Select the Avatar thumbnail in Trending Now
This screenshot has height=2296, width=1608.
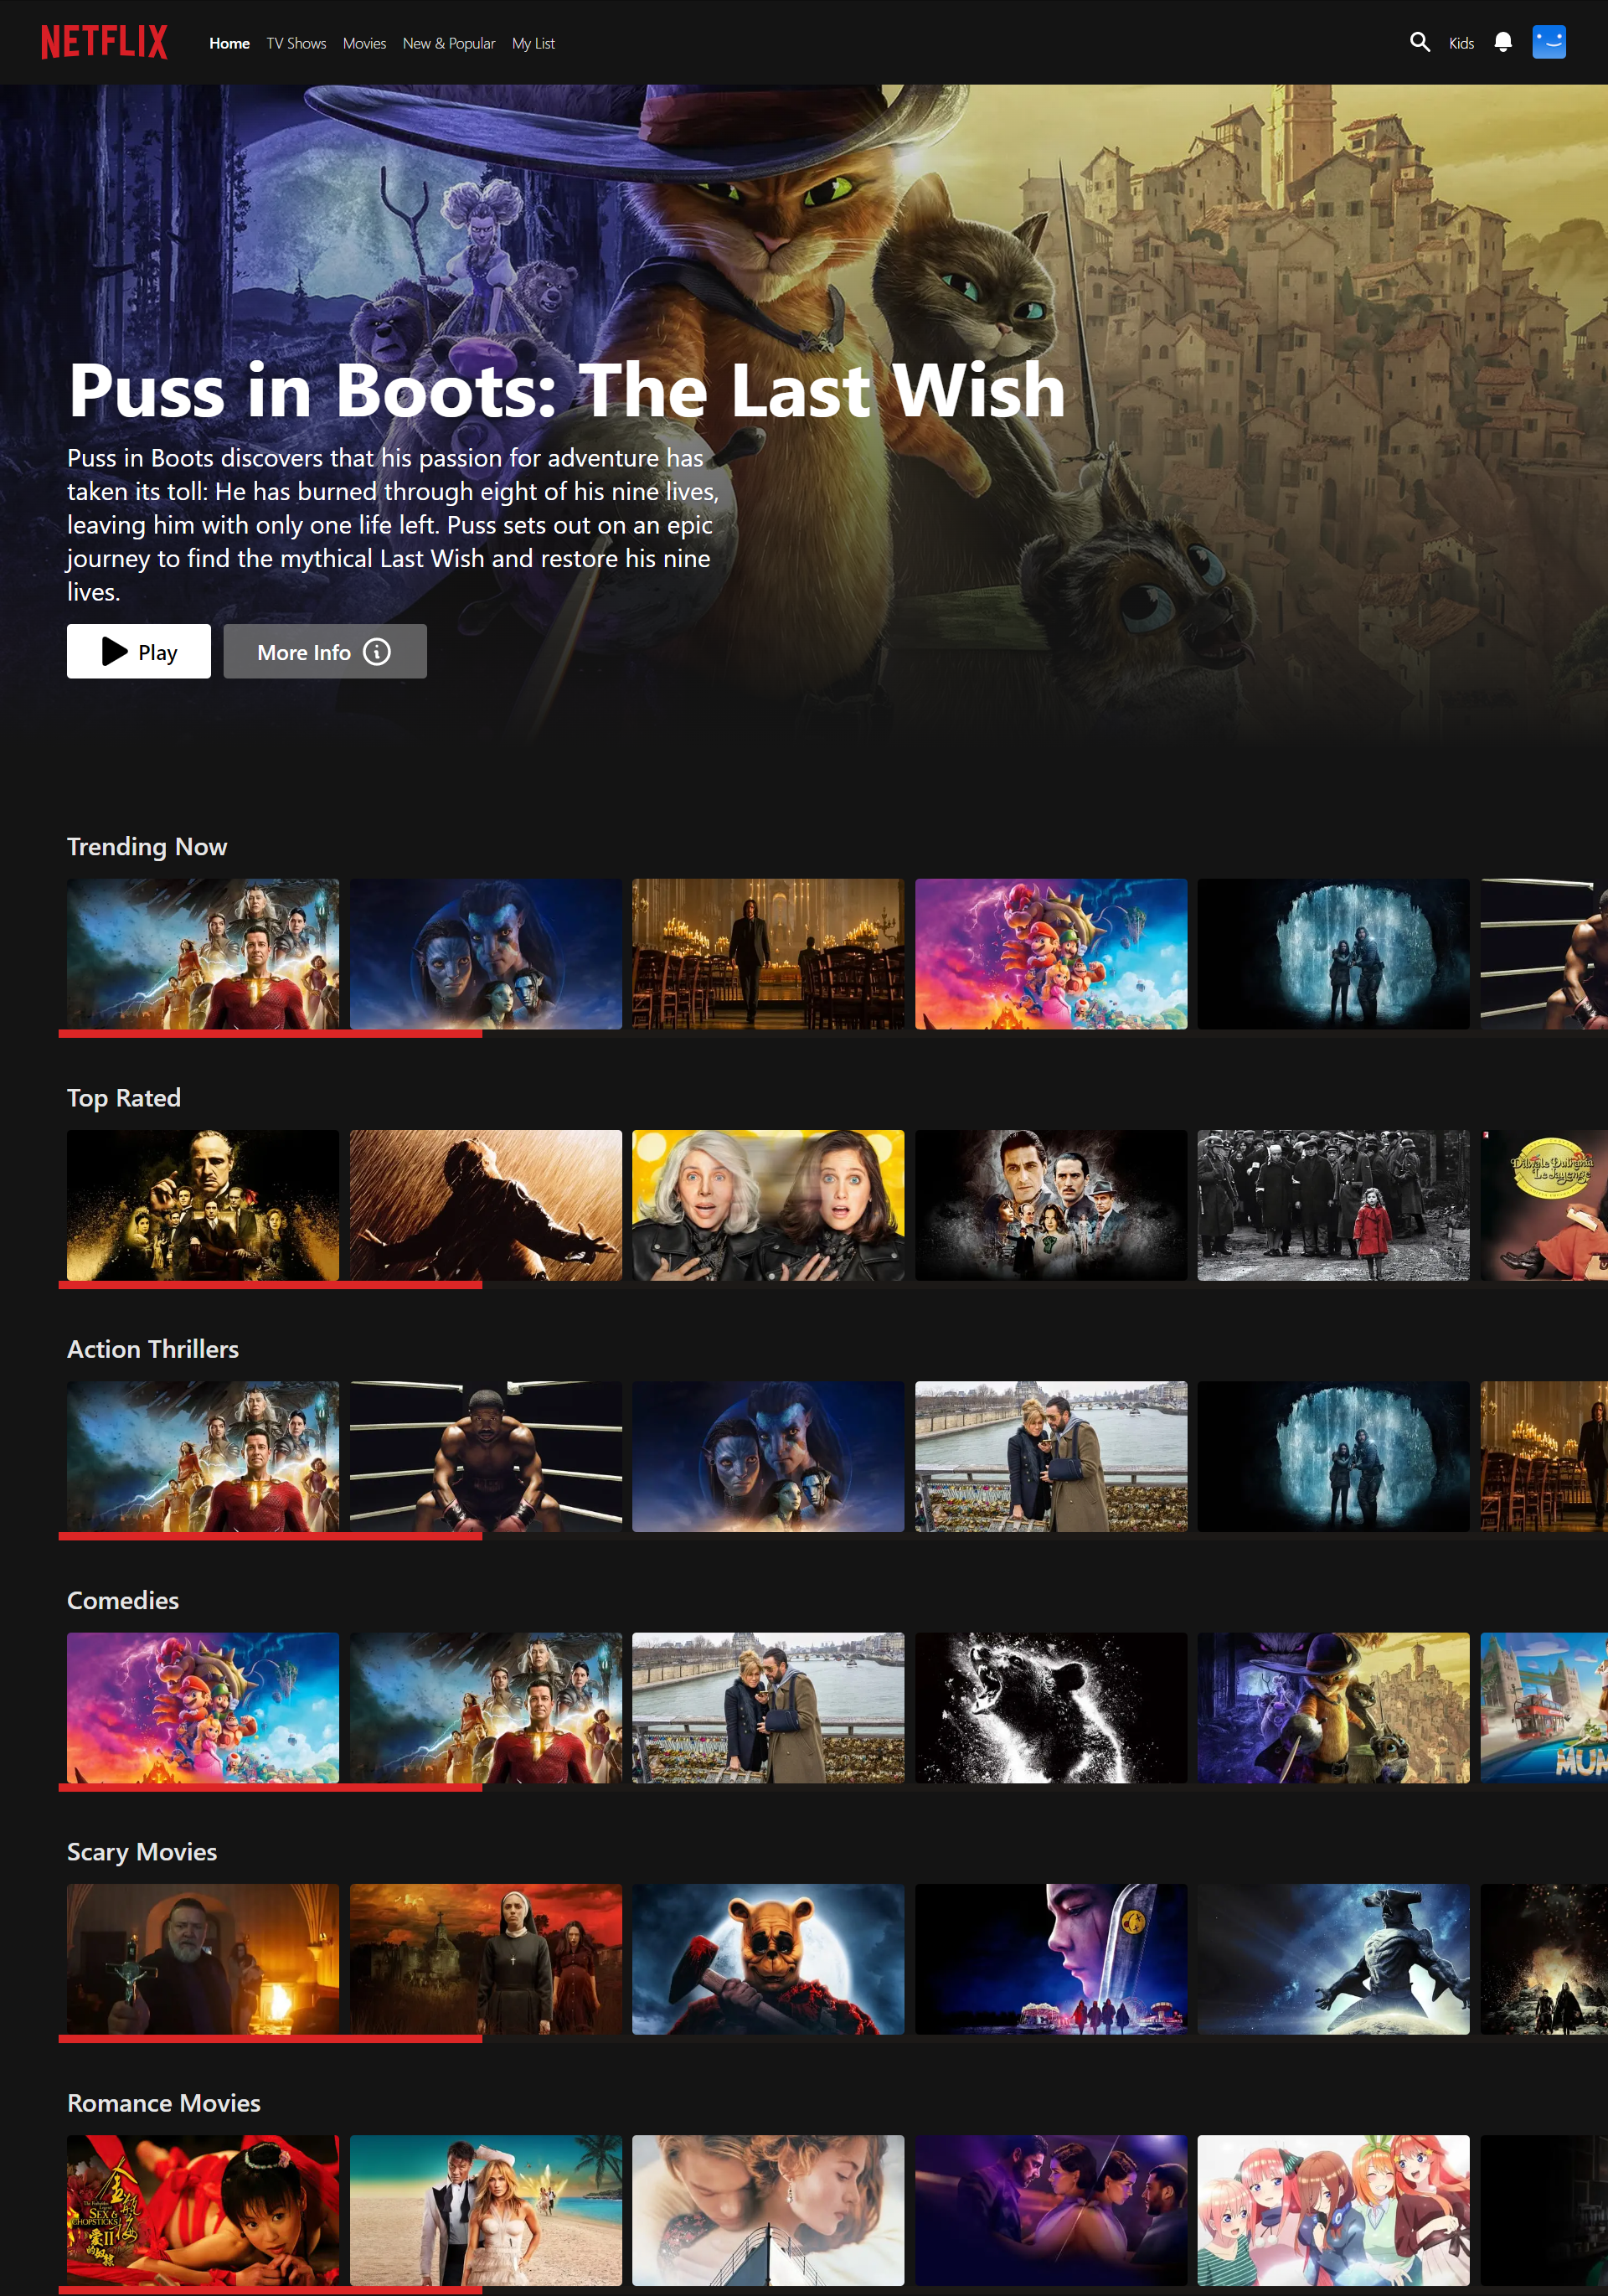(486, 954)
